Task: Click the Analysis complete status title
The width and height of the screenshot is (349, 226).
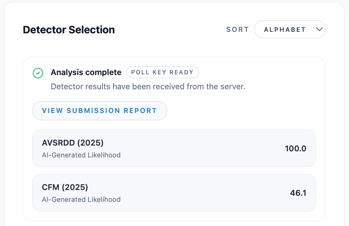Action: tap(86, 72)
